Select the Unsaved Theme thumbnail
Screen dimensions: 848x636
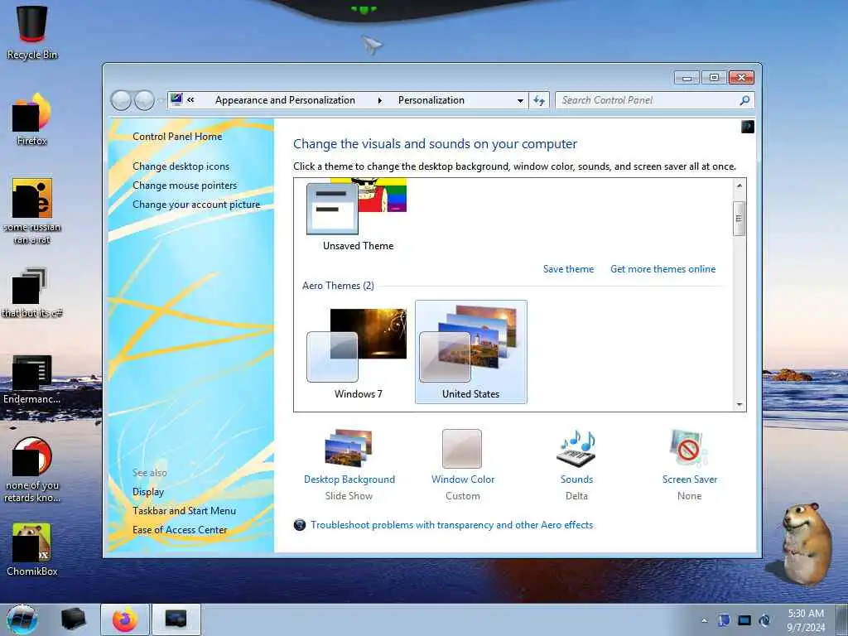(x=357, y=215)
